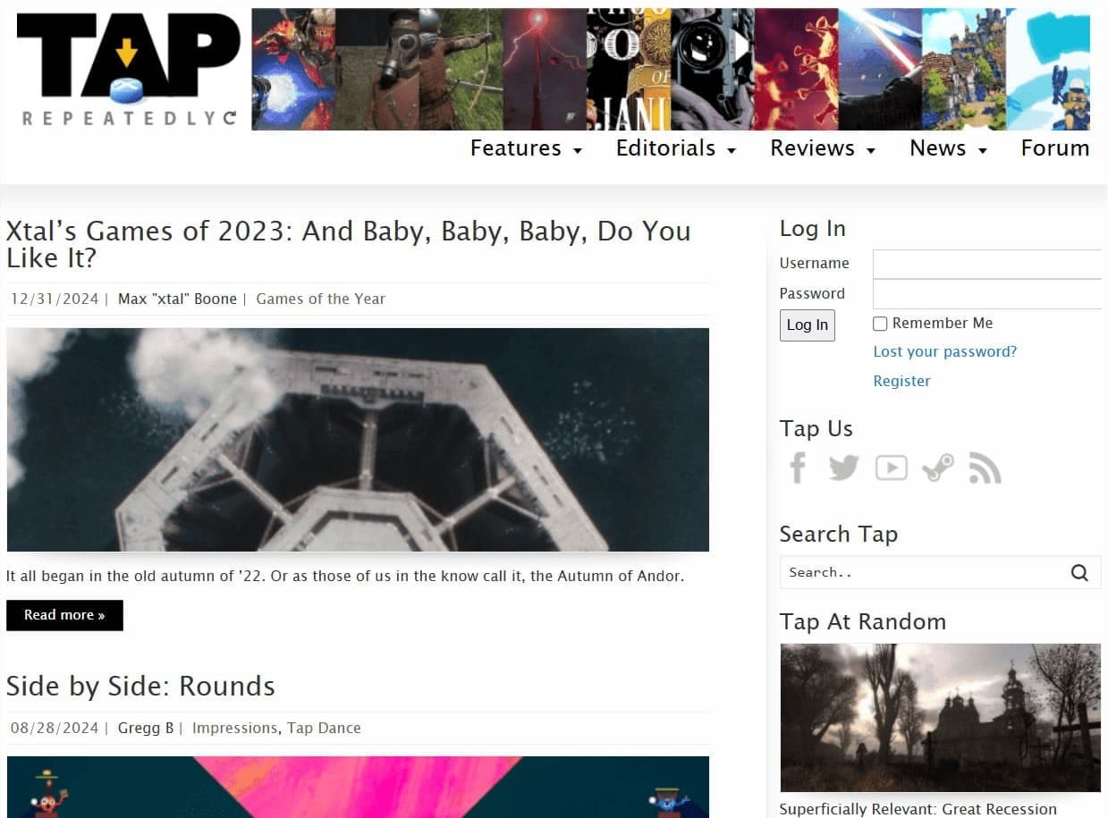Screen dimensions: 1108x818
Task: Open the YouTube icon under Tap Us
Action: [x=891, y=468]
